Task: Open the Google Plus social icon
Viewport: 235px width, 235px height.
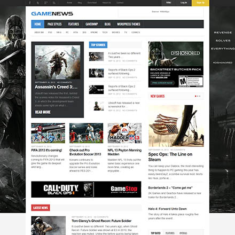Action: pyautogui.click(x=46, y=3)
